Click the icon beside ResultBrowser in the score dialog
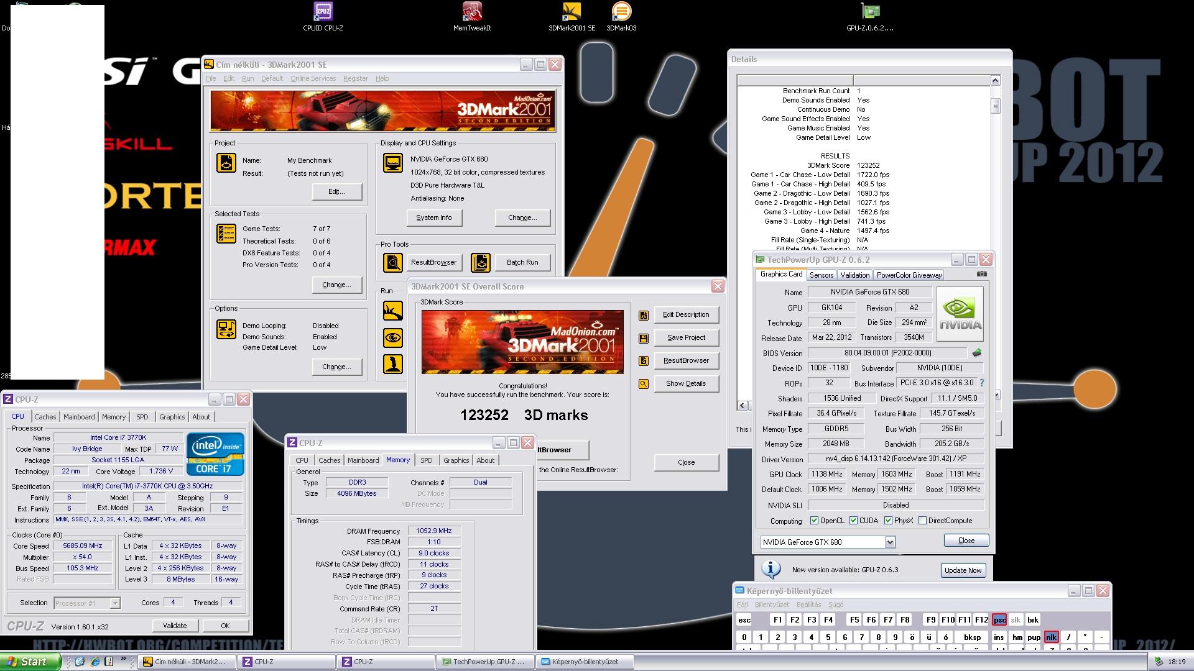The height and width of the screenshot is (671, 1194). click(x=644, y=361)
